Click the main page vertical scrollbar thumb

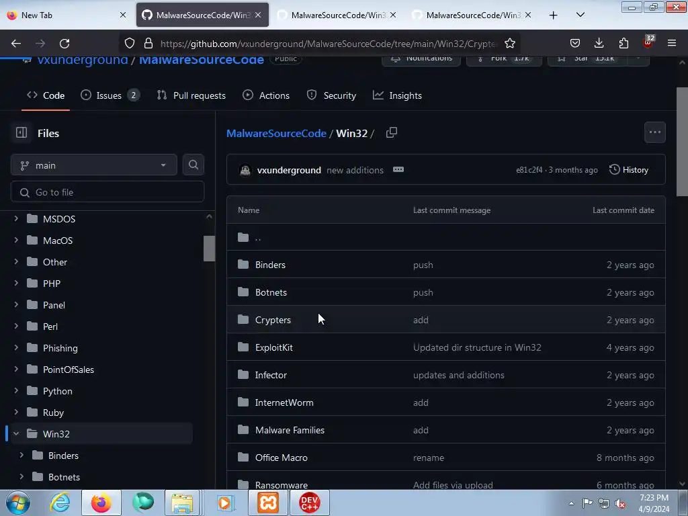click(x=682, y=141)
